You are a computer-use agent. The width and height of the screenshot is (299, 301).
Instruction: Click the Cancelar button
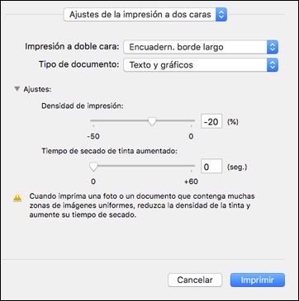point(195,280)
